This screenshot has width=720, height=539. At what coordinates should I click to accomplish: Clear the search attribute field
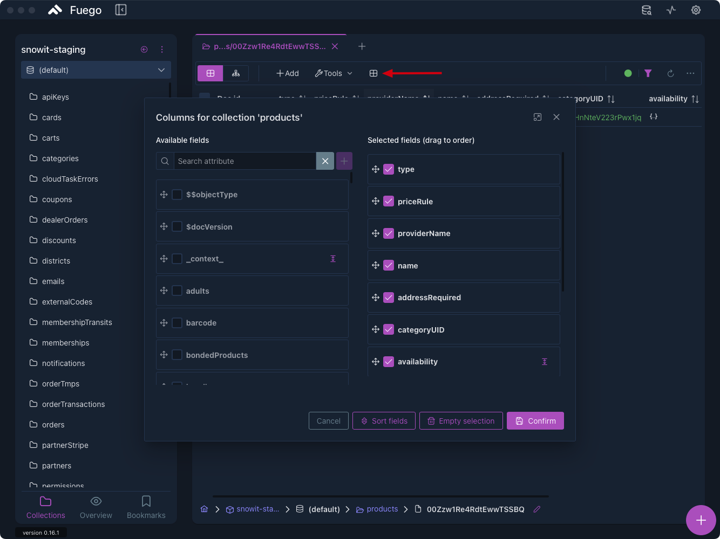[325, 161]
